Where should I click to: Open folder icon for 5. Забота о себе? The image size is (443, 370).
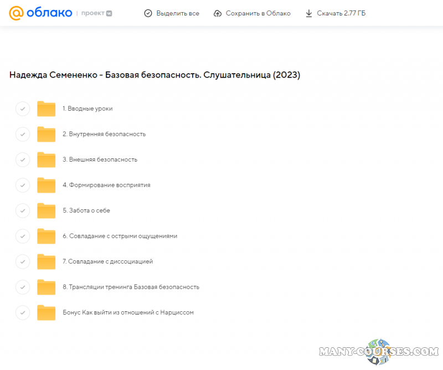coord(47,210)
